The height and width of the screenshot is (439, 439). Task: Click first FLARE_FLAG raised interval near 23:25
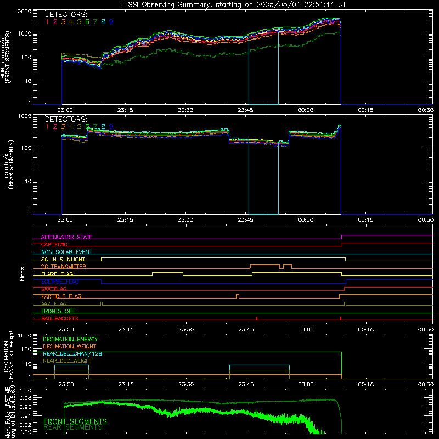point(168,274)
